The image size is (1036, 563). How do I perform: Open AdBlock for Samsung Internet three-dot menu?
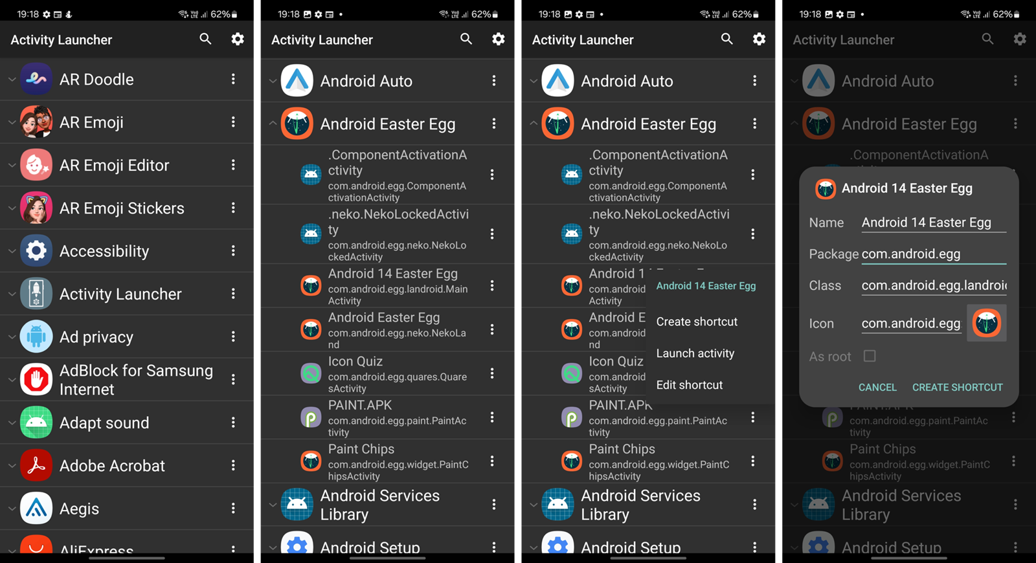(x=233, y=379)
